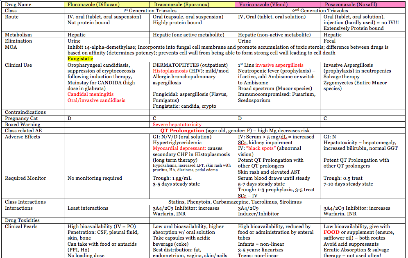Click 'Hepatic (one active metabolite)' cell

188,35
